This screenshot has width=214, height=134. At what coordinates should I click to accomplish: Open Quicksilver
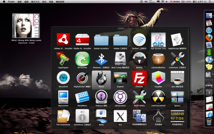[x=120, y=97]
